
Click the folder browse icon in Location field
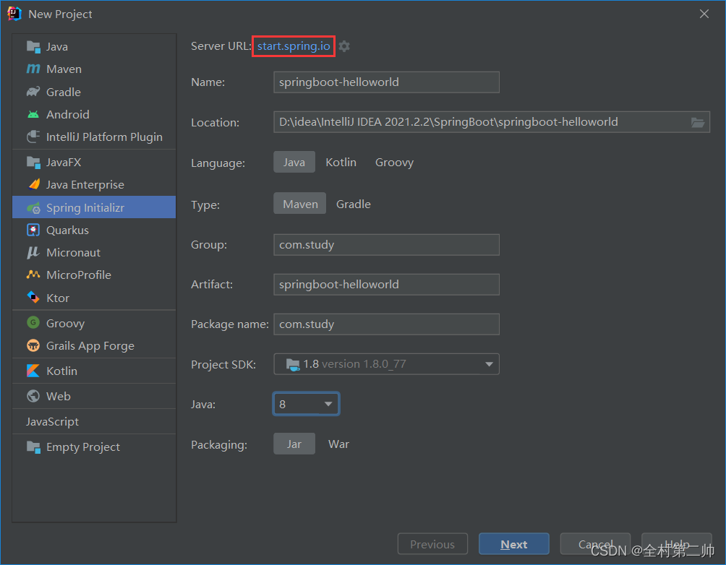(698, 122)
